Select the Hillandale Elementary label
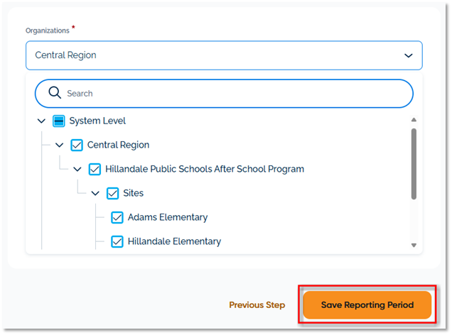Image resolution: width=452 pixels, height=335 pixels. tap(174, 241)
